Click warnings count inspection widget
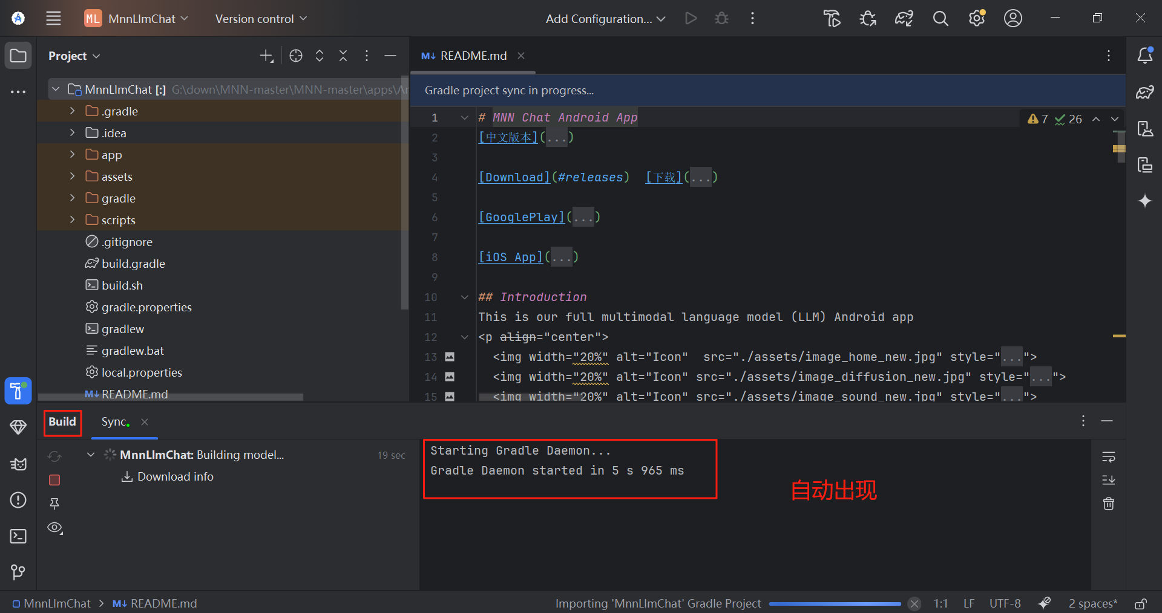Viewport: 1162px width, 613px height. point(1038,120)
